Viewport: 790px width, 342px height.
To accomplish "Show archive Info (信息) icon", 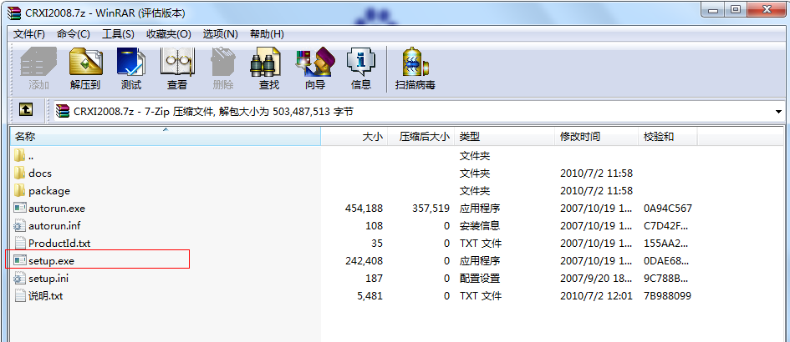I will click(361, 69).
